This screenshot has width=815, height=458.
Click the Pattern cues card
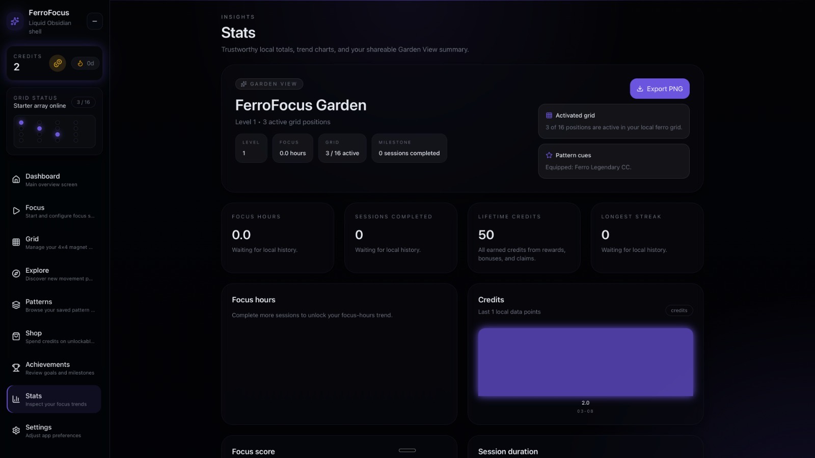(x=613, y=161)
